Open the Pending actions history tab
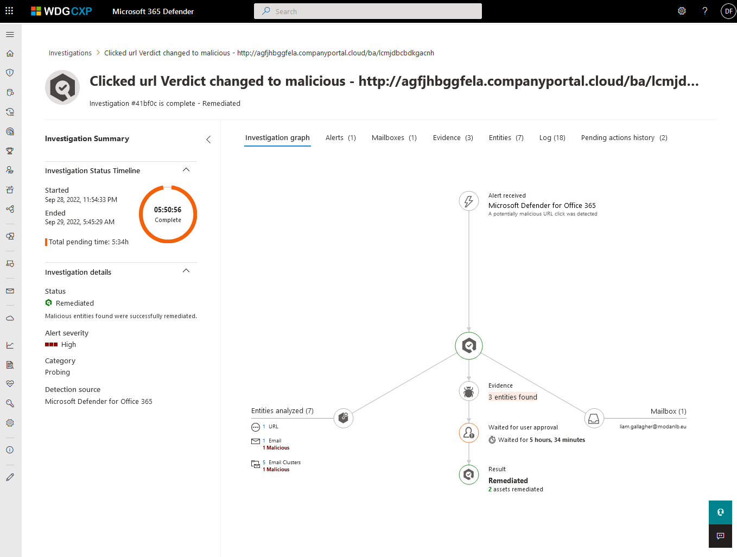Image resolution: width=737 pixels, height=557 pixels. click(624, 138)
